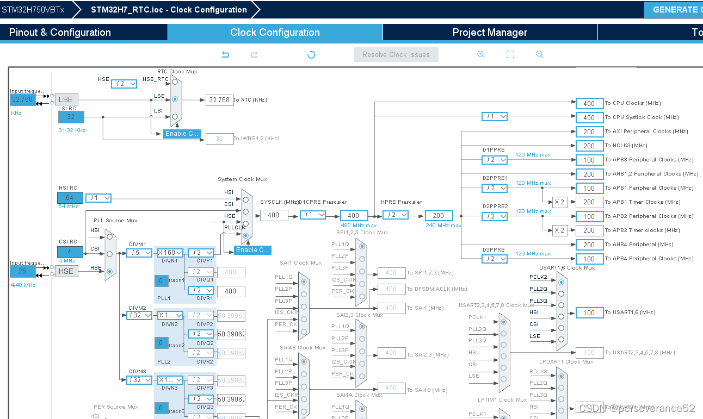Select PCLK2 in USART1,6 Clock Mux
Screen dimensions: 703x419
coord(561,282)
